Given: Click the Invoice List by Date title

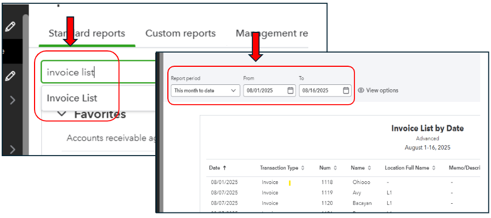Looking at the screenshot, I should point(427,128).
